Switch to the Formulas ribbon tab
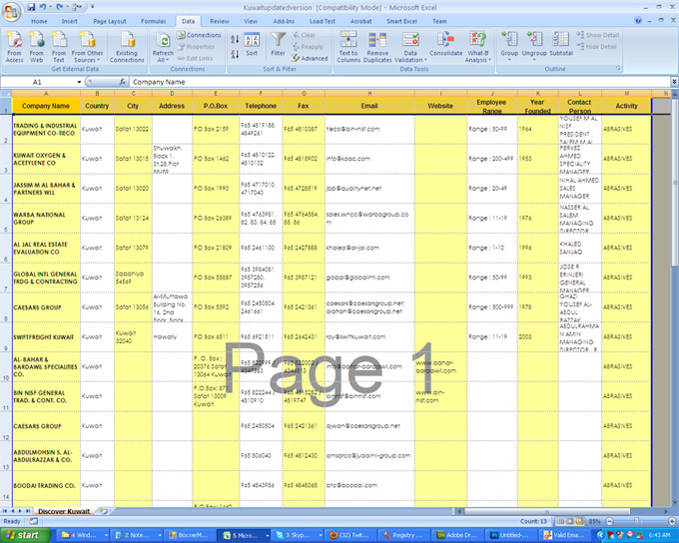679x543 pixels. point(154,20)
